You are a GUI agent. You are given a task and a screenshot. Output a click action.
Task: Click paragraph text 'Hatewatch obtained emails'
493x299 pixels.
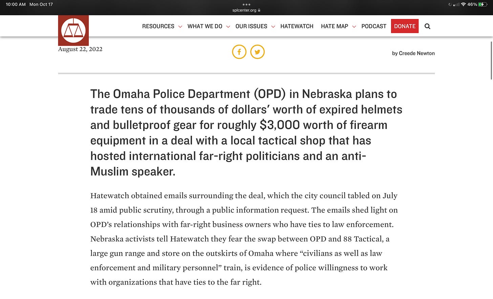click(x=138, y=196)
